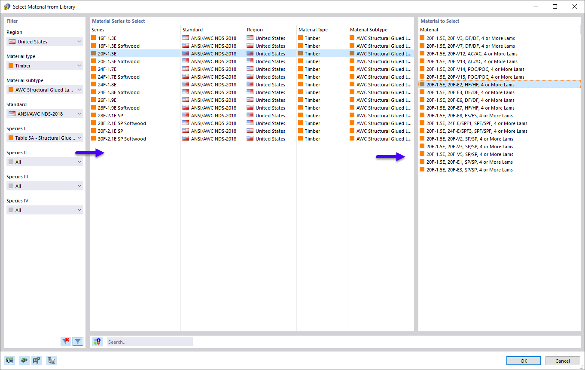Select the 24F-1.8E series
585x370 pixels.
[x=252, y=85]
